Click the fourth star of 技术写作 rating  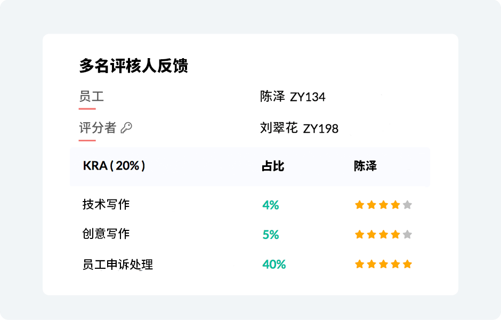click(395, 205)
